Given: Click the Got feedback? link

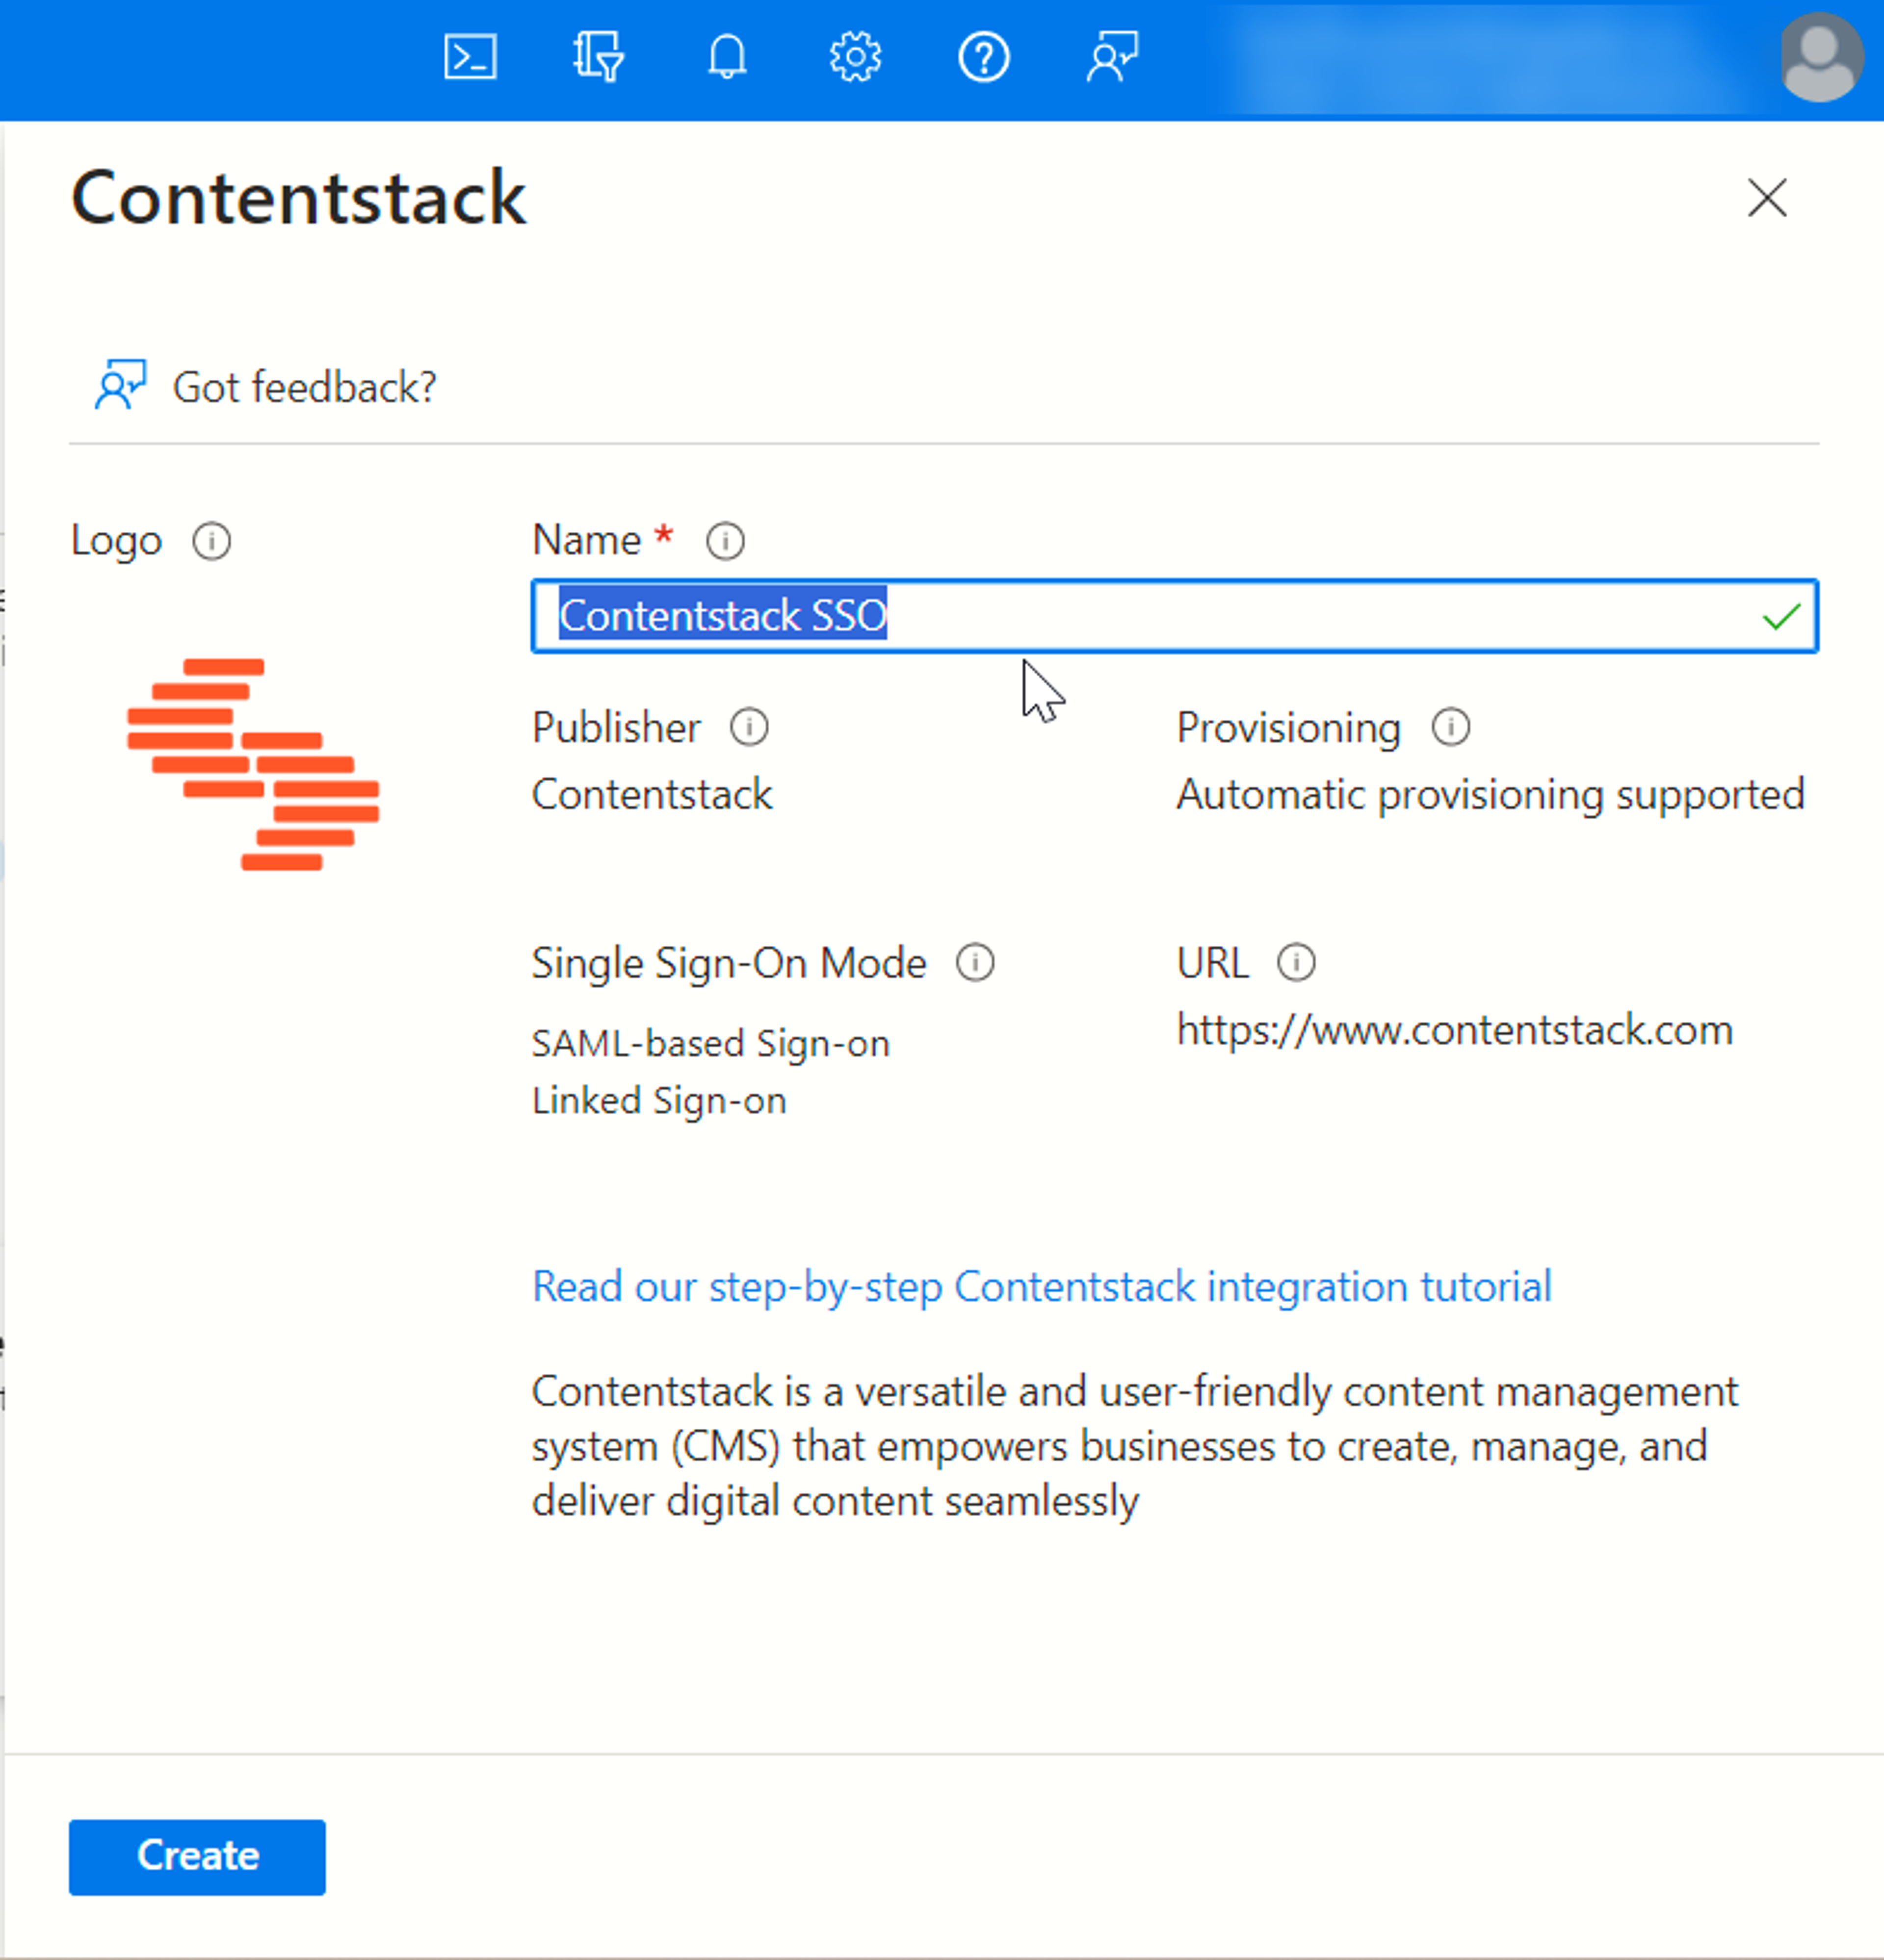Looking at the screenshot, I should point(304,387).
